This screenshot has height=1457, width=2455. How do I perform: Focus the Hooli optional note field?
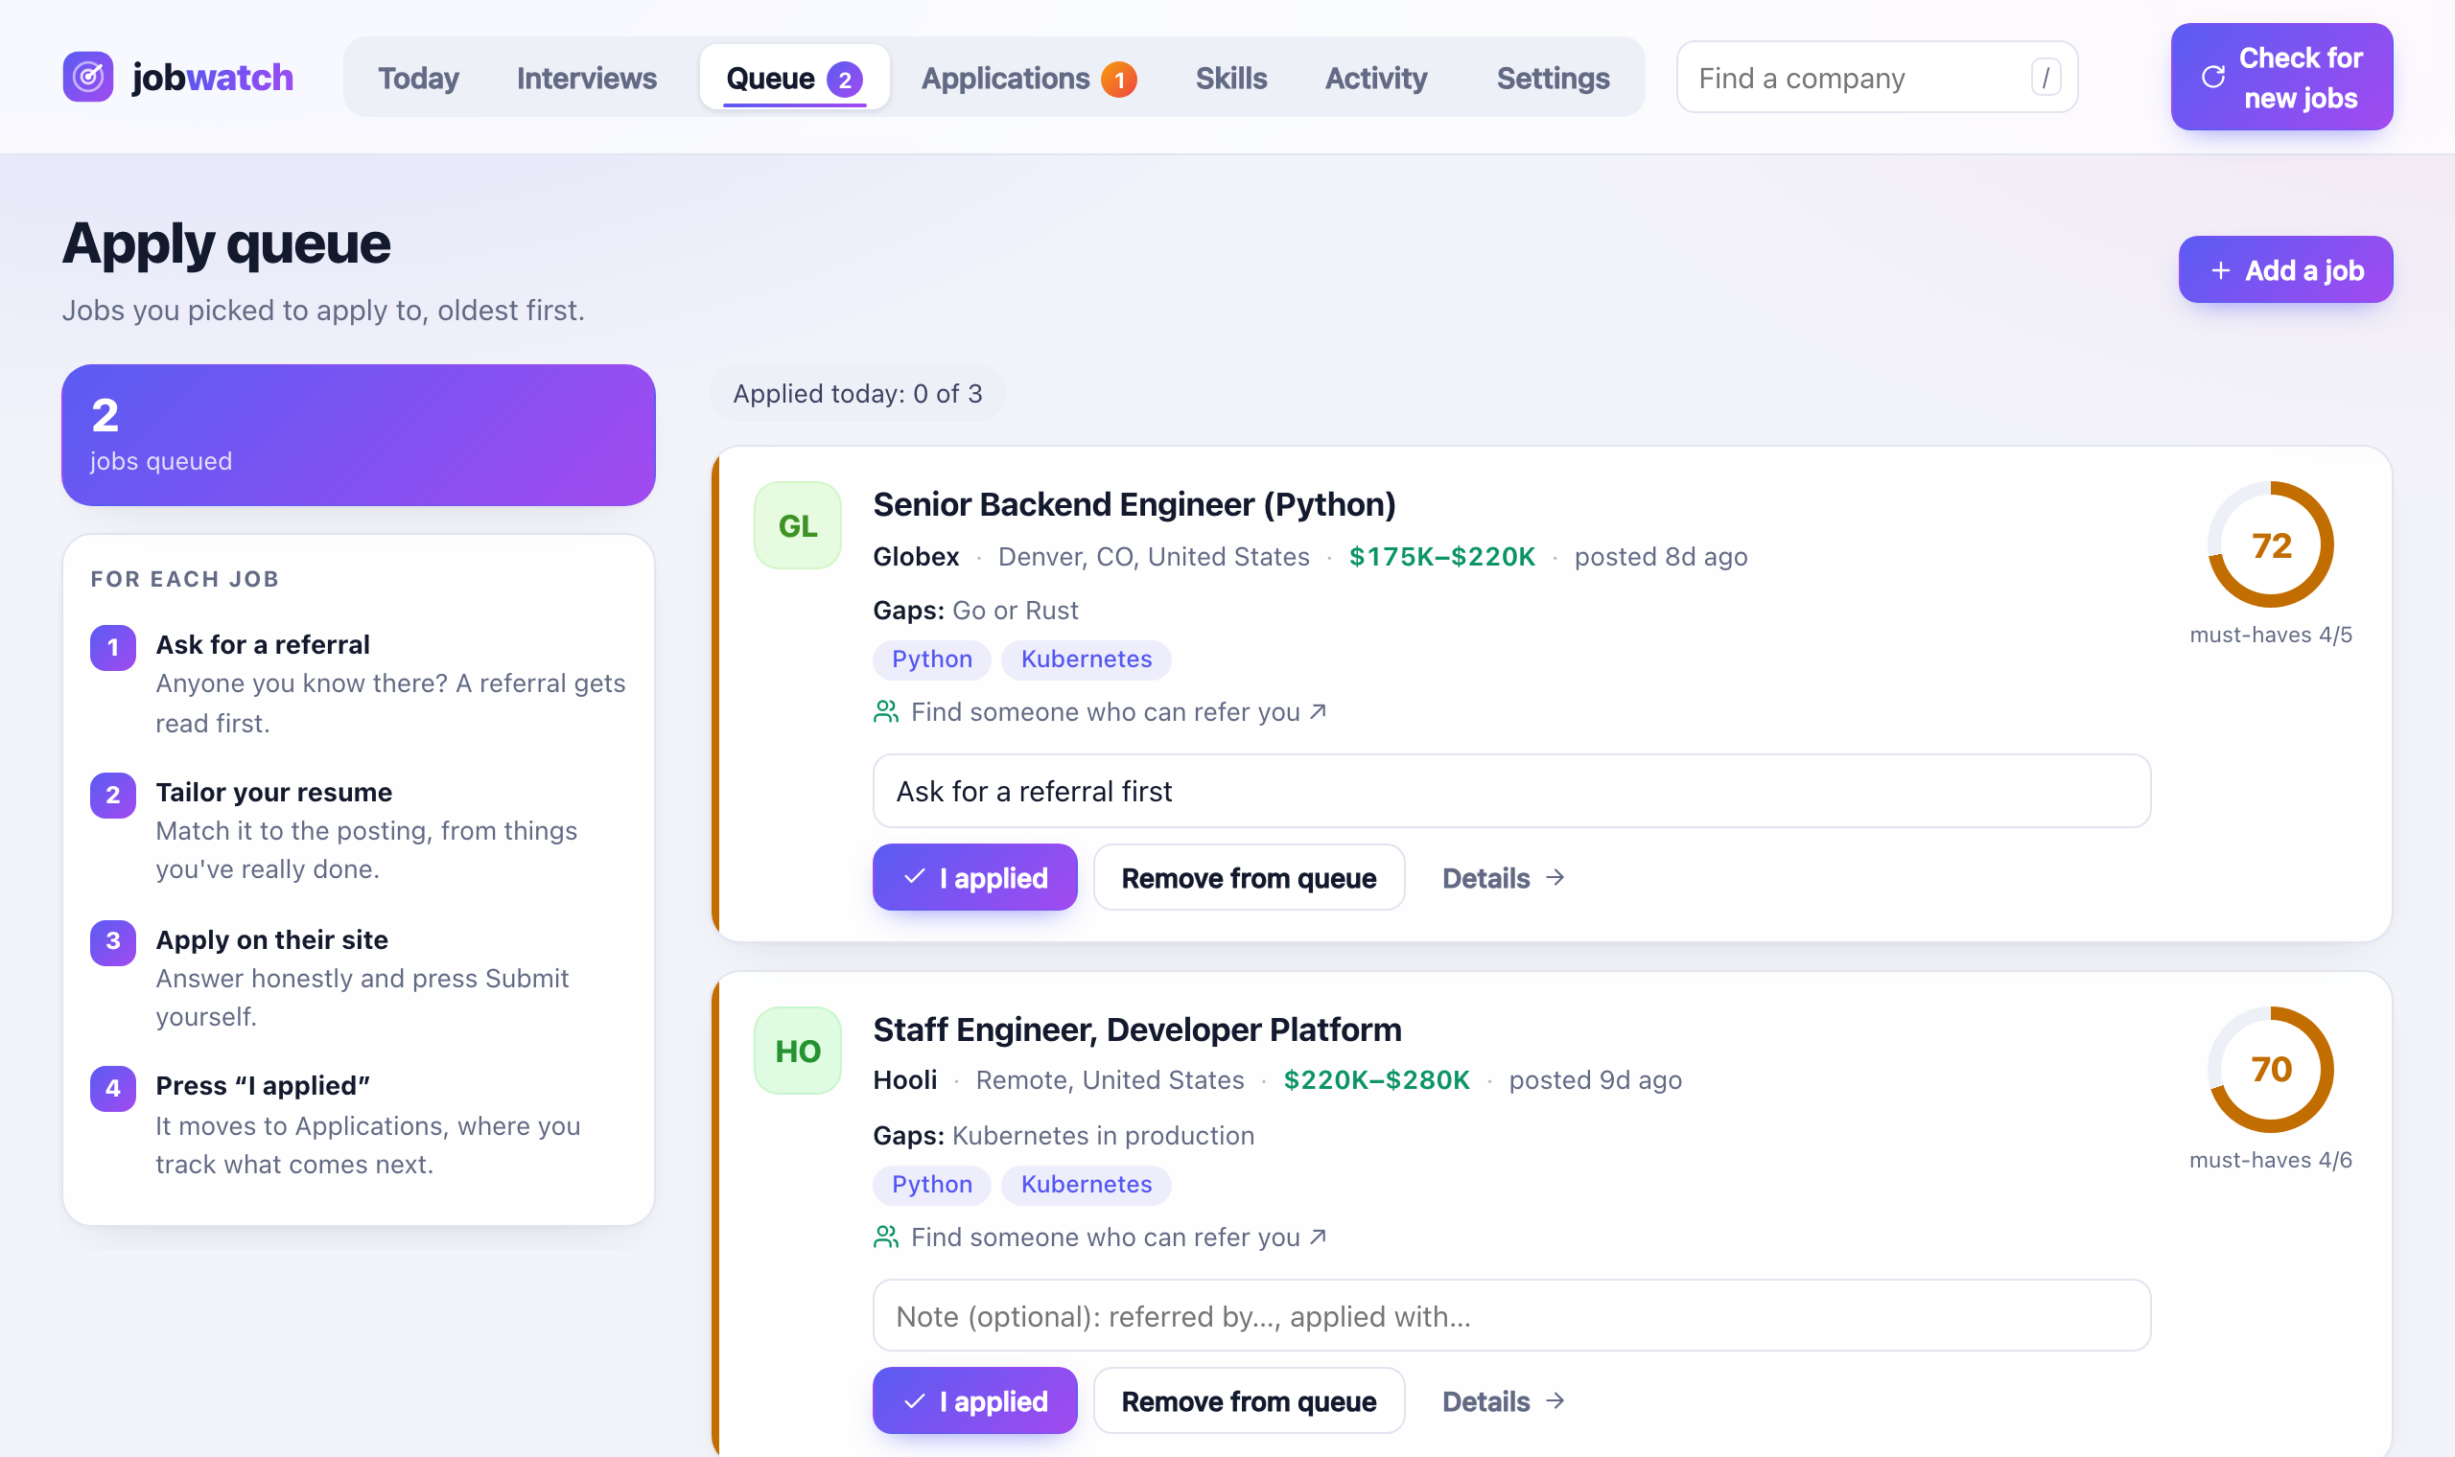[x=1511, y=1316]
